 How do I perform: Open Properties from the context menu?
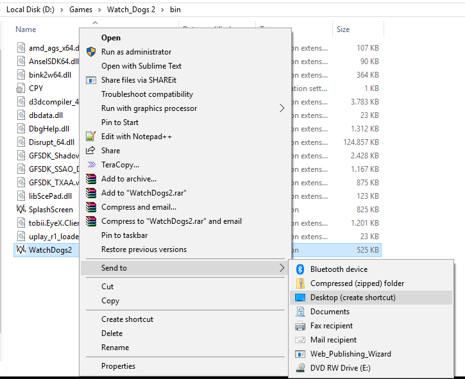click(118, 366)
